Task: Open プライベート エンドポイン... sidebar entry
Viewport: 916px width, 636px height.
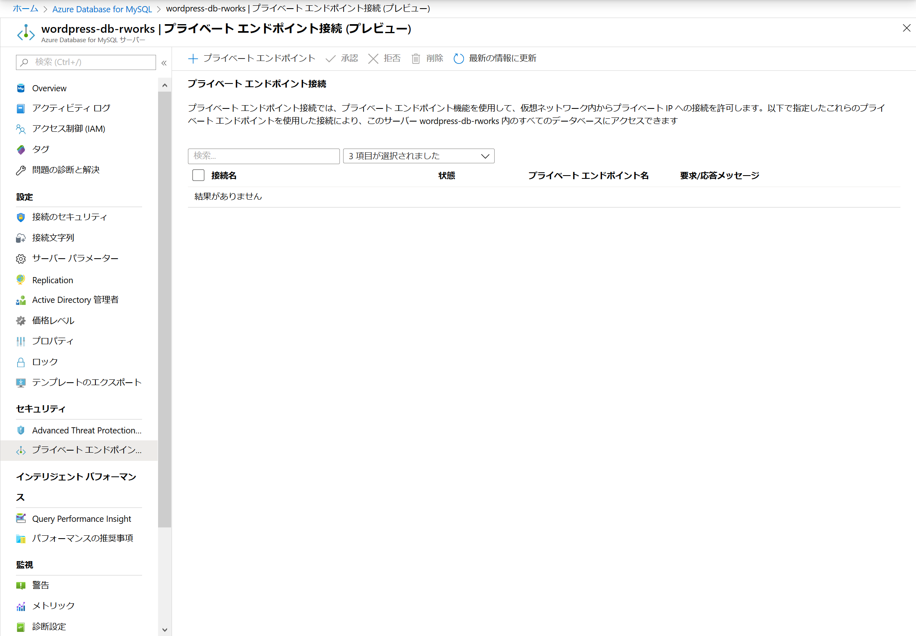Action: click(79, 450)
